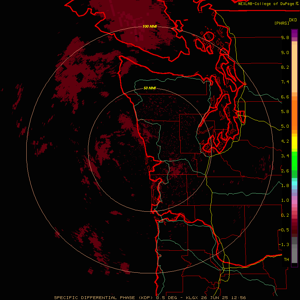Click the 50 NMI range ring label
Screen dimensions: 300x300
coord(150,88)
